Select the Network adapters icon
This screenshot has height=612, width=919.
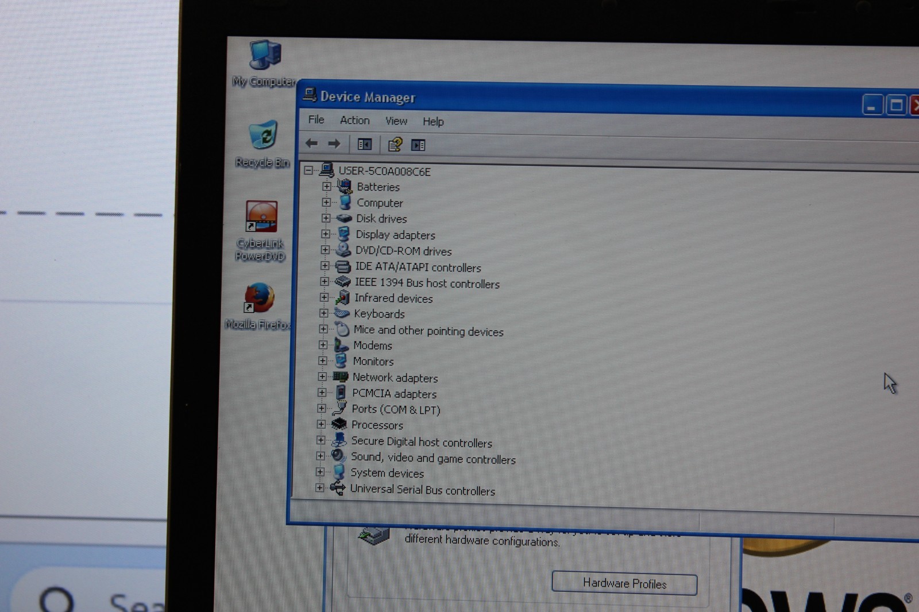tap(341, 377)
